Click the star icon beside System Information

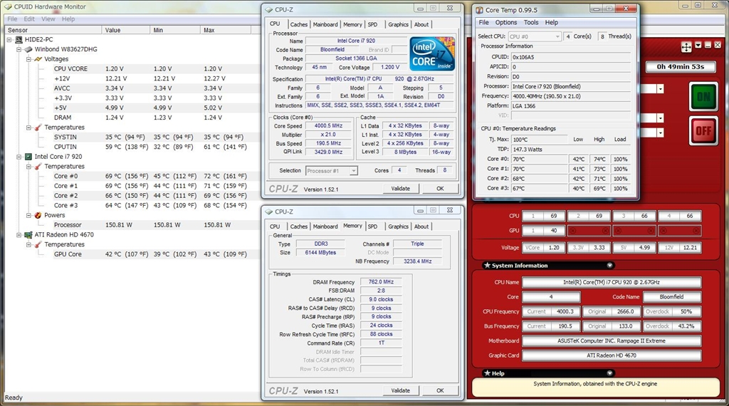click(x=487, y=266)
